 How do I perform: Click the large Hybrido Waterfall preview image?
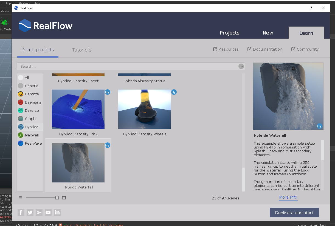coord(288,96)
